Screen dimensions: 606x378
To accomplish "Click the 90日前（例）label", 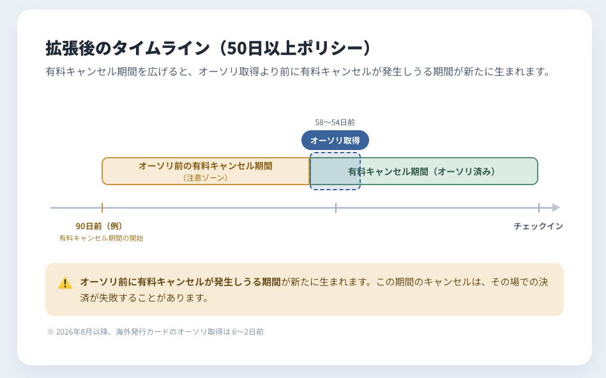I will (100, 226).
